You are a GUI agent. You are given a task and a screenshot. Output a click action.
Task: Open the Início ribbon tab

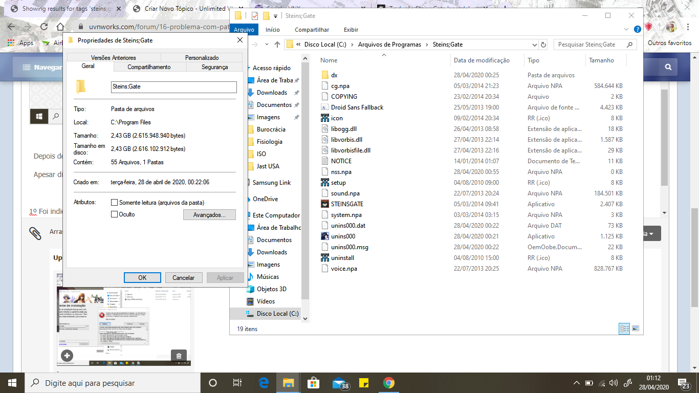click(273, 30)
